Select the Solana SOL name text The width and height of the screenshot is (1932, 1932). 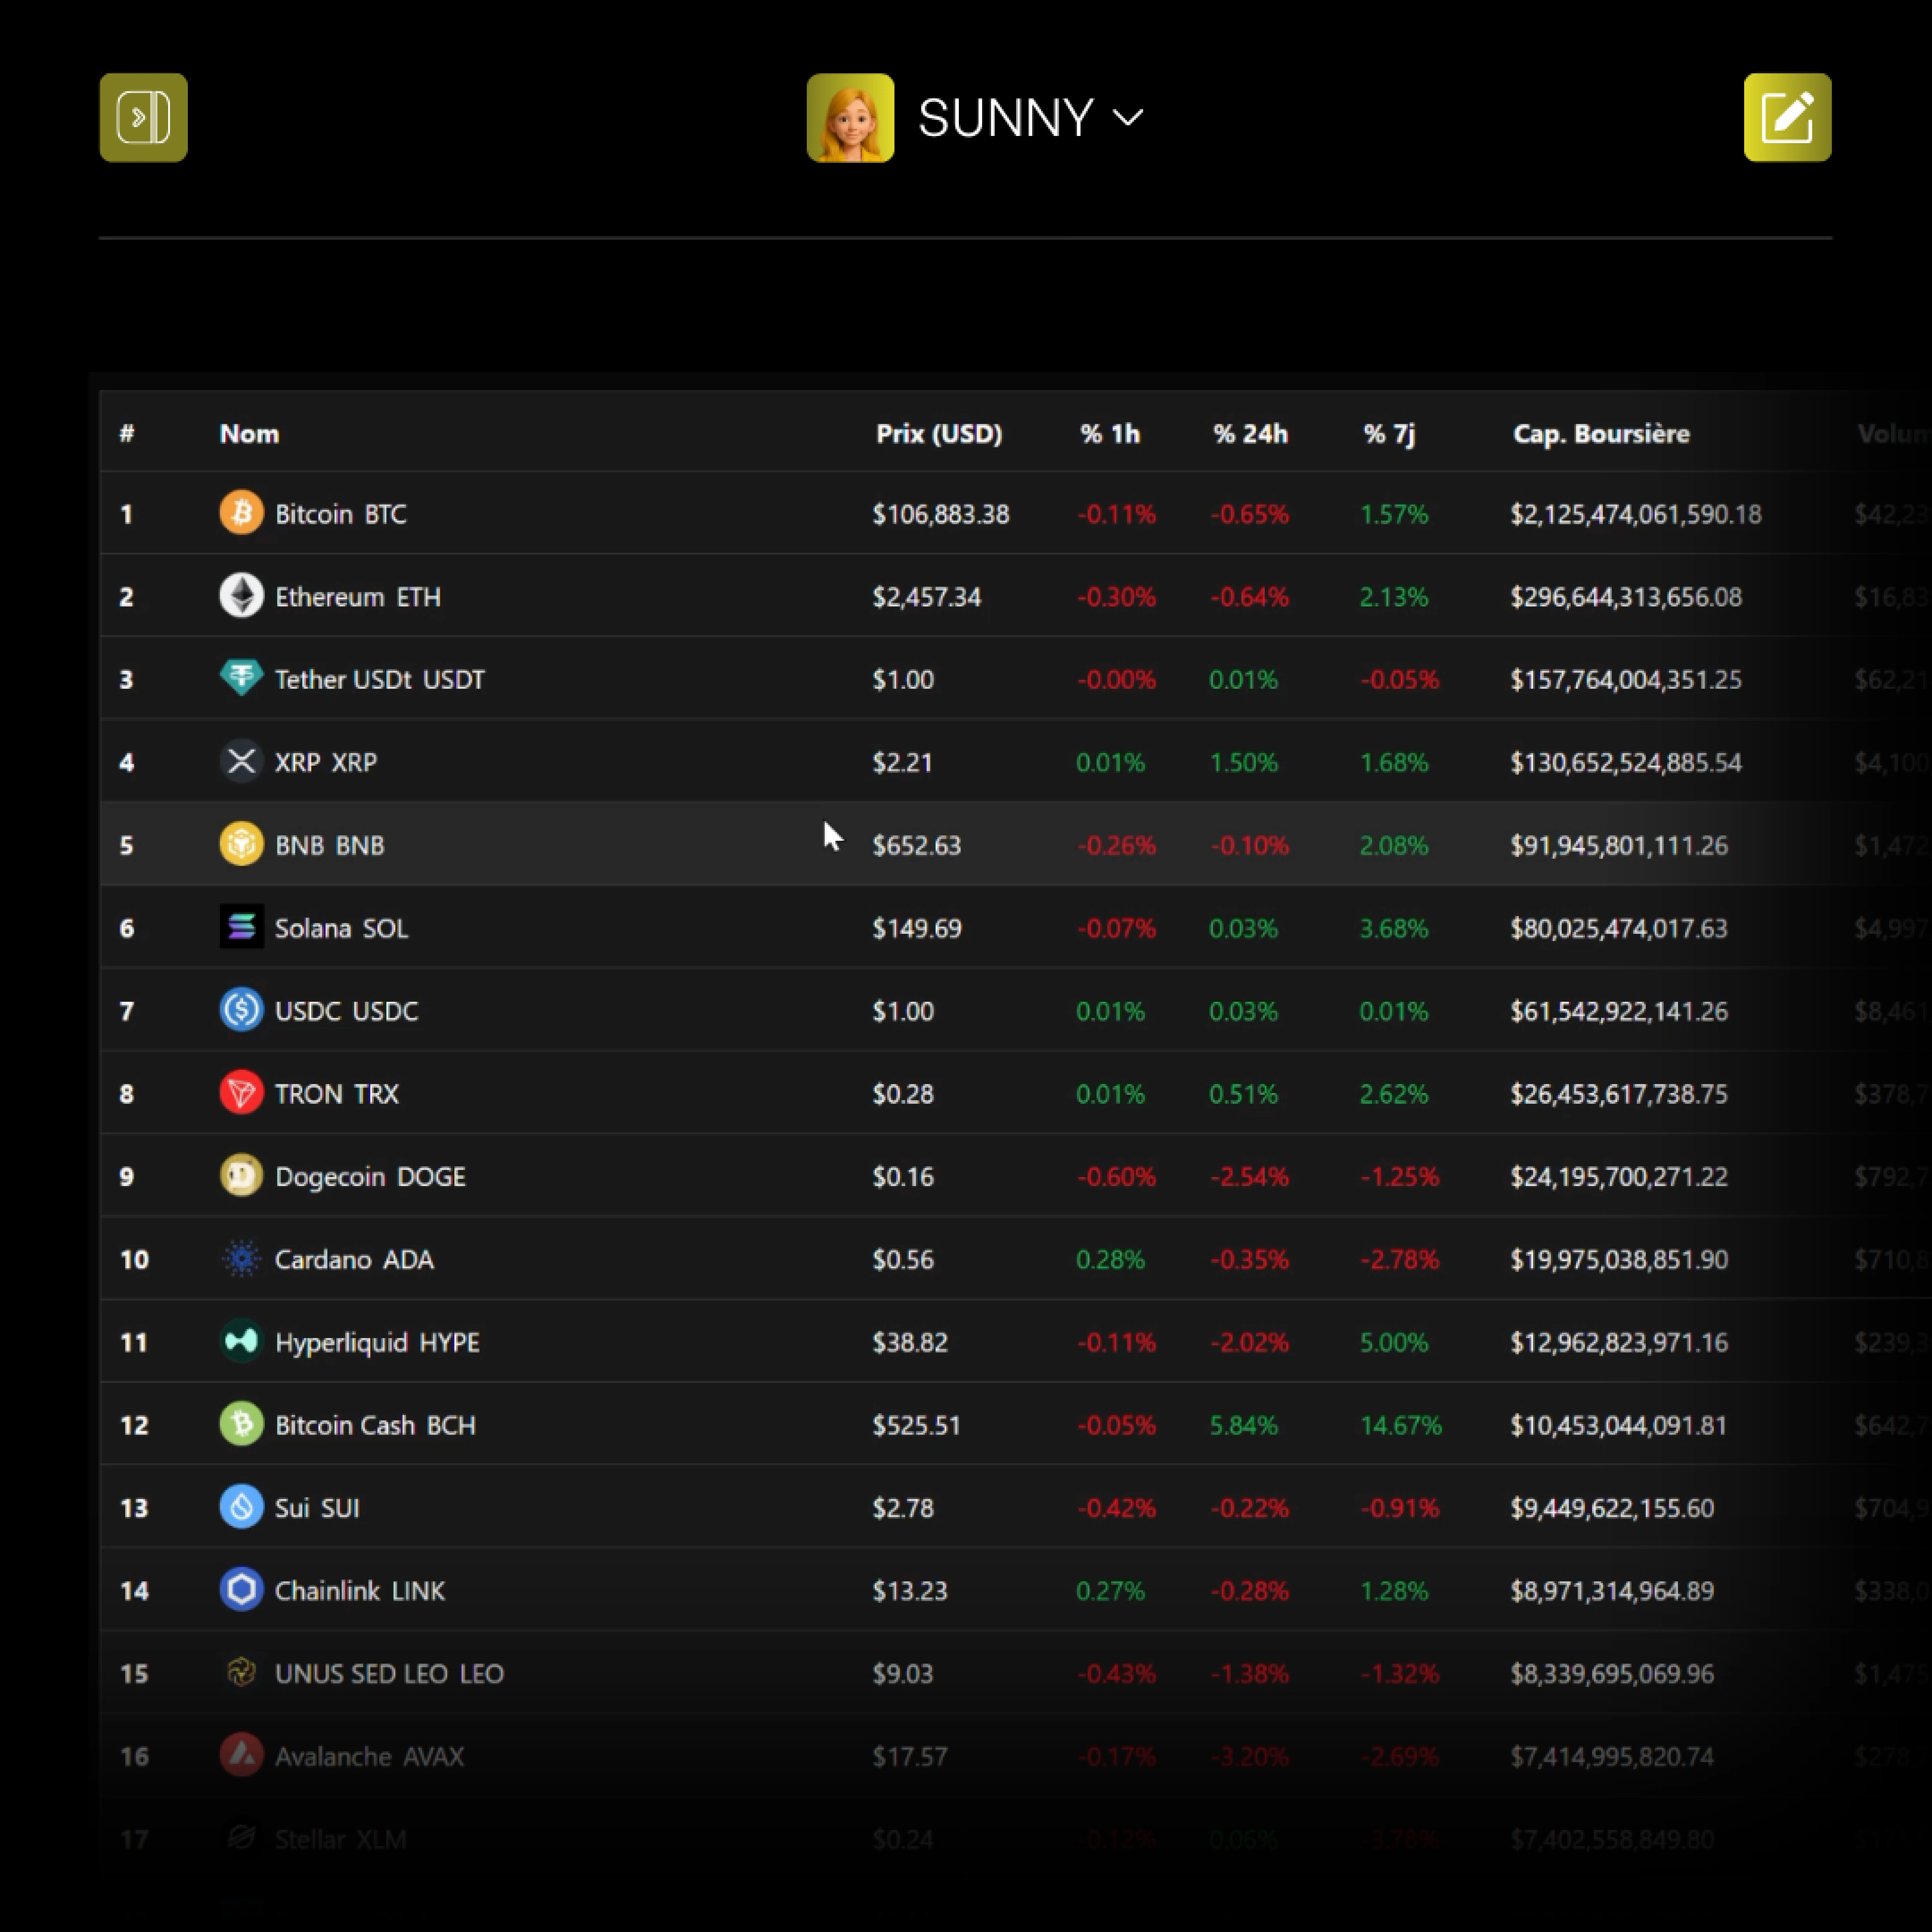pos(342,928)
